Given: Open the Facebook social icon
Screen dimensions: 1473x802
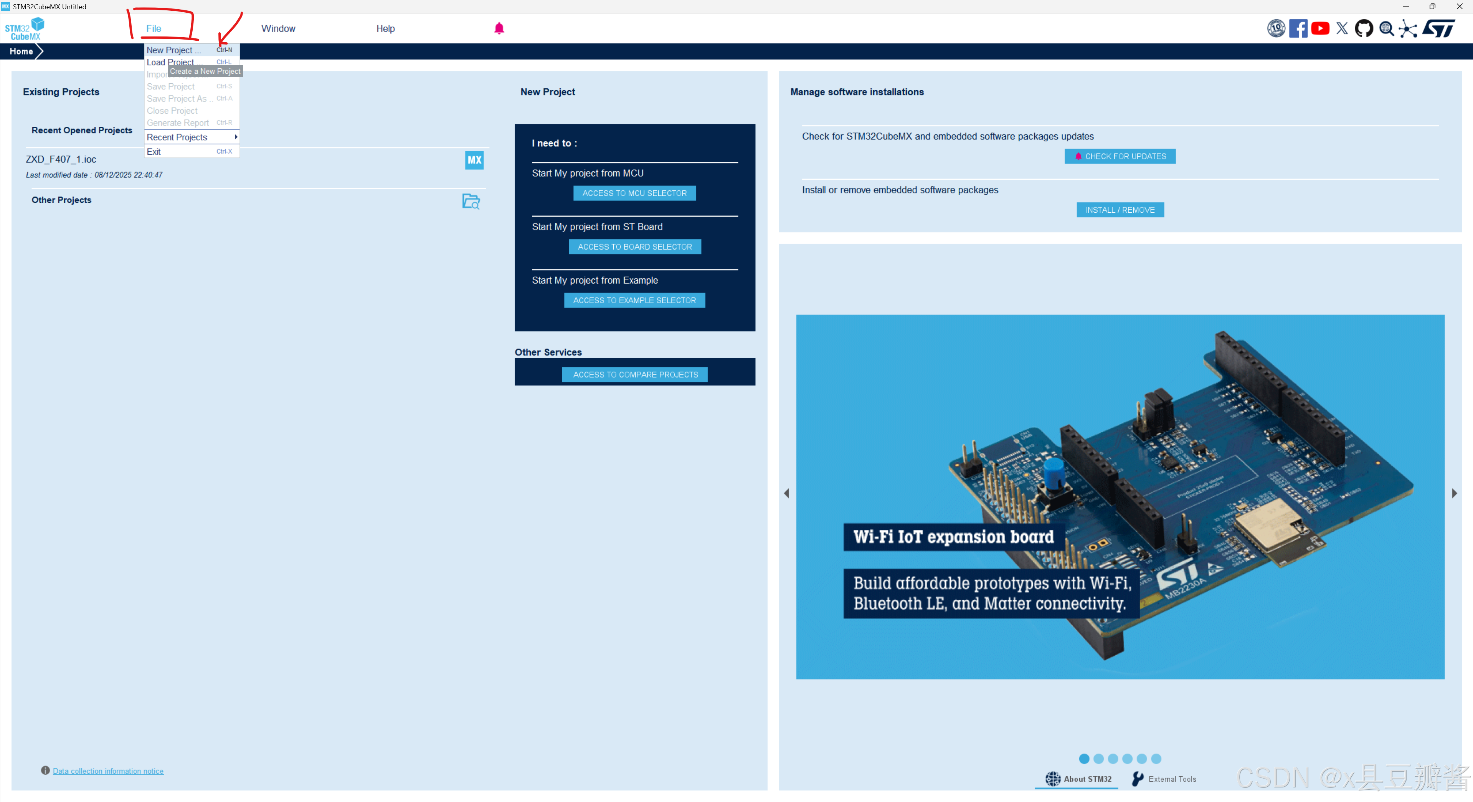Looking at the screenshot, I should point(1298,28).
